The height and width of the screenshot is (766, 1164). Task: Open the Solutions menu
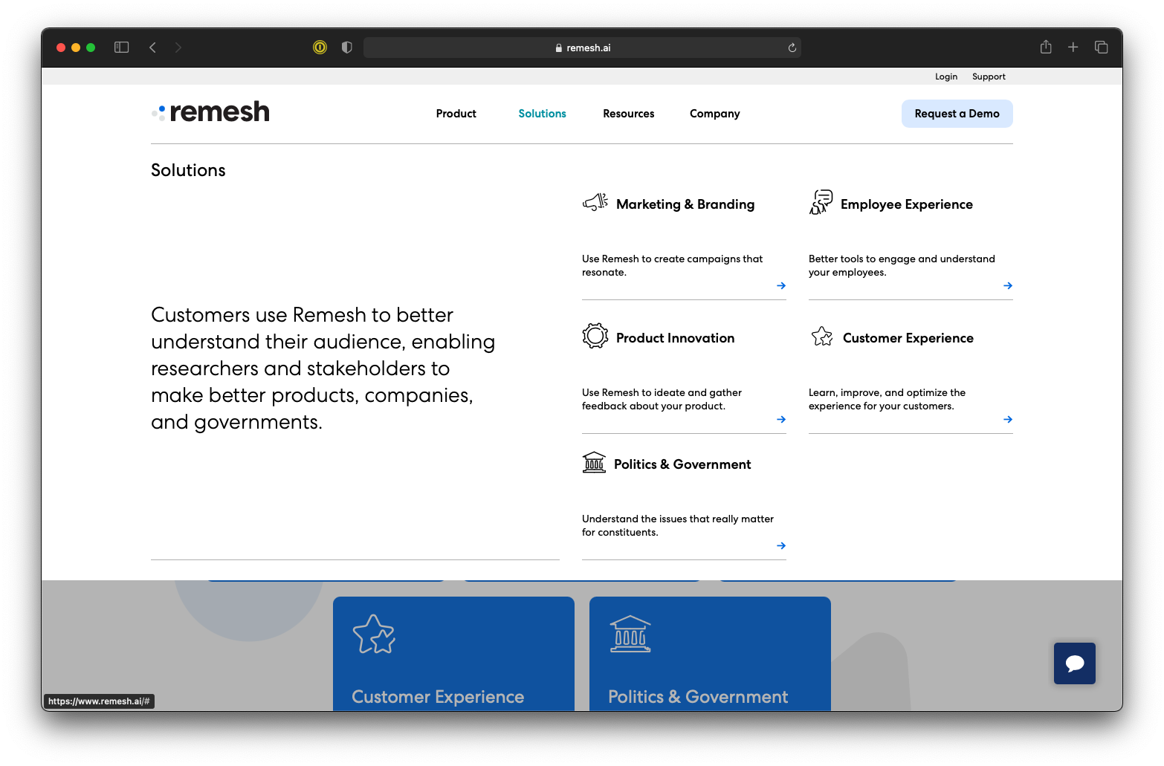point(543,114)
